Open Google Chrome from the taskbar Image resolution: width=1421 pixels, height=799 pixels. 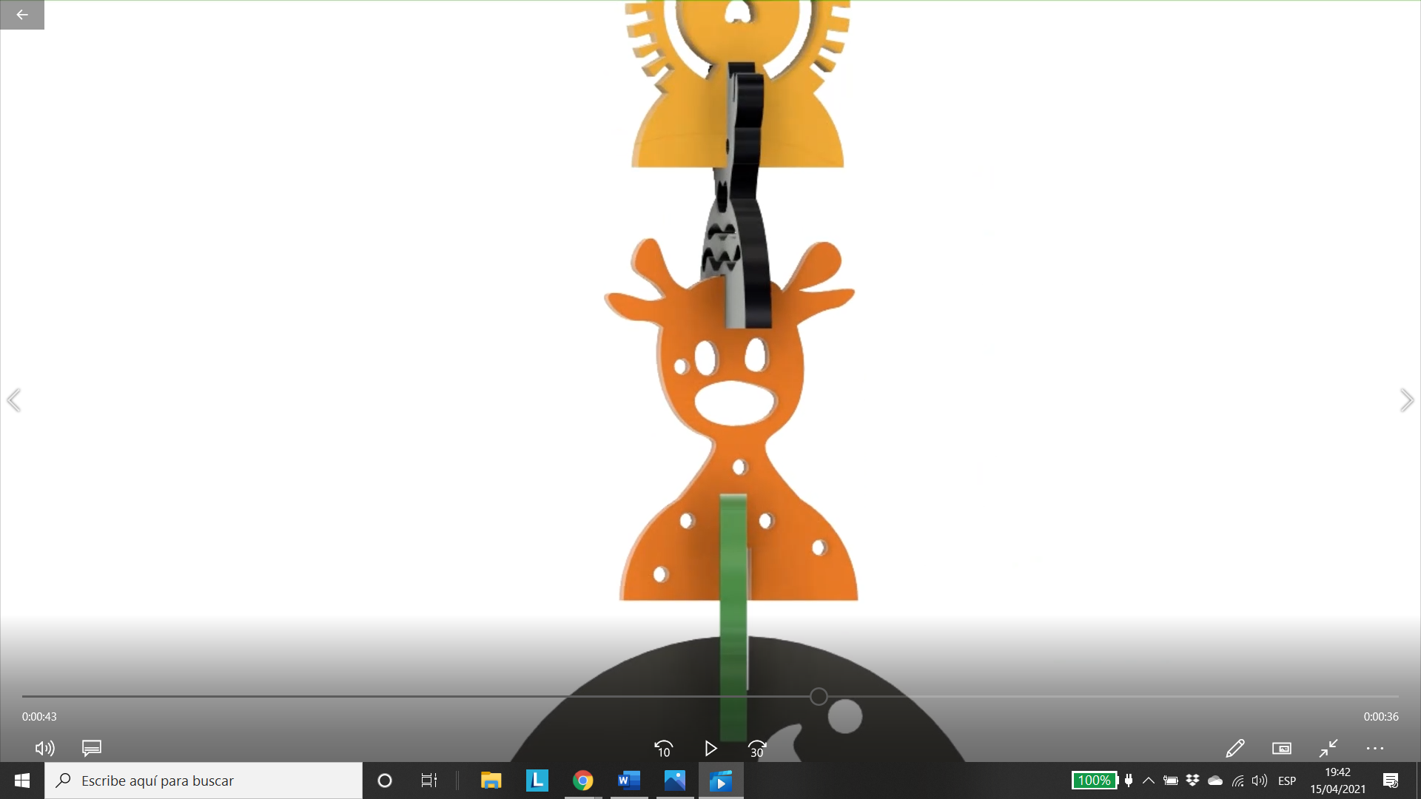coord(583,781)
